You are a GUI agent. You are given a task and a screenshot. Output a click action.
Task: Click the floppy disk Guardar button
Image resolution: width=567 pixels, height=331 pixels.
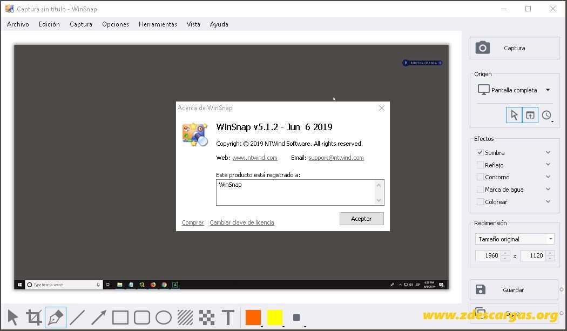pyautogui.click(x=514, y=290)
